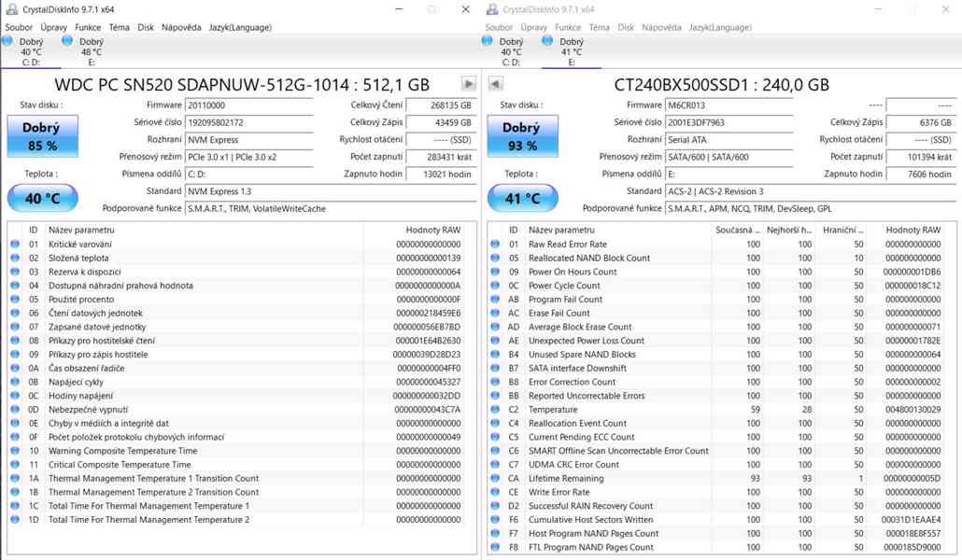Click status icon for Hodiny napájení row
Image resolution: width=962 pixels, height=560 pixels.
click(15, 396)
